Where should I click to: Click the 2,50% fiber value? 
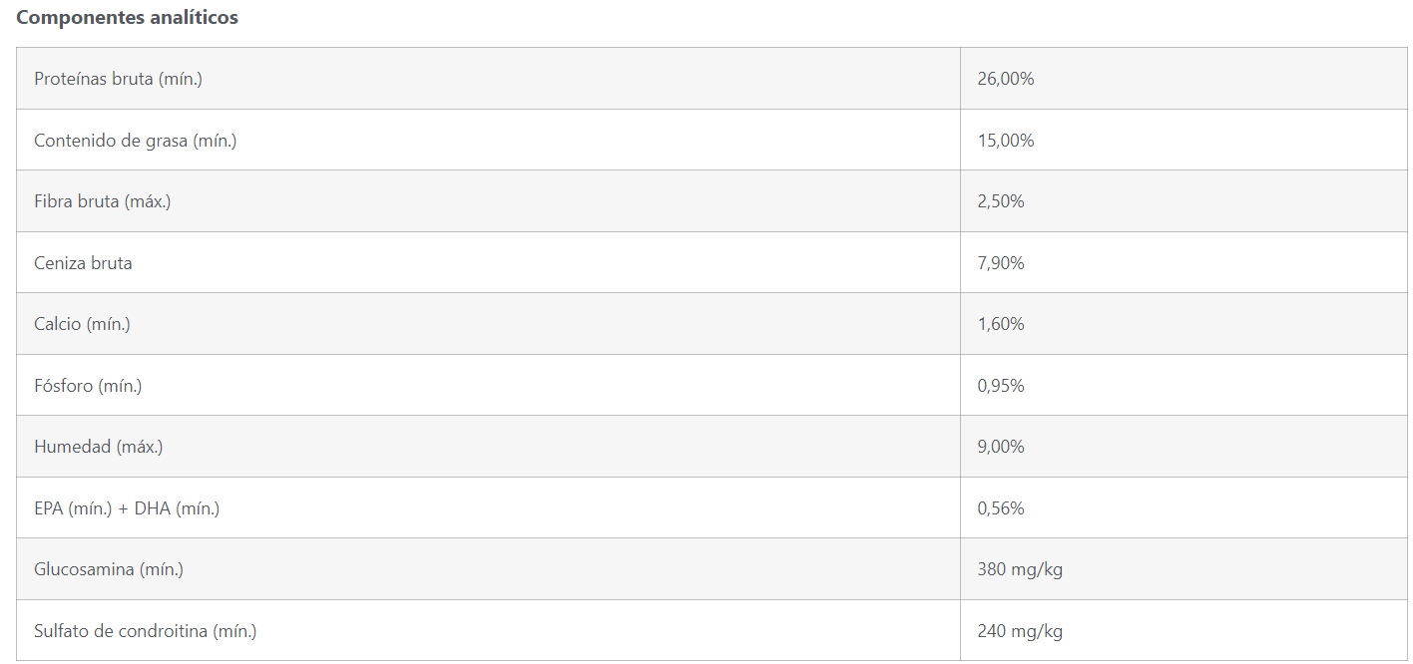pyautogui.click(x=1001, y=201)
